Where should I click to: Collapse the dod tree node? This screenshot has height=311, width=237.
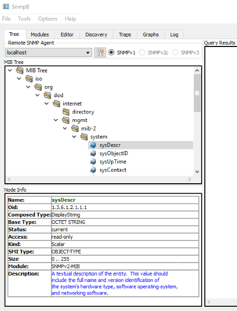tap(37, 95)
